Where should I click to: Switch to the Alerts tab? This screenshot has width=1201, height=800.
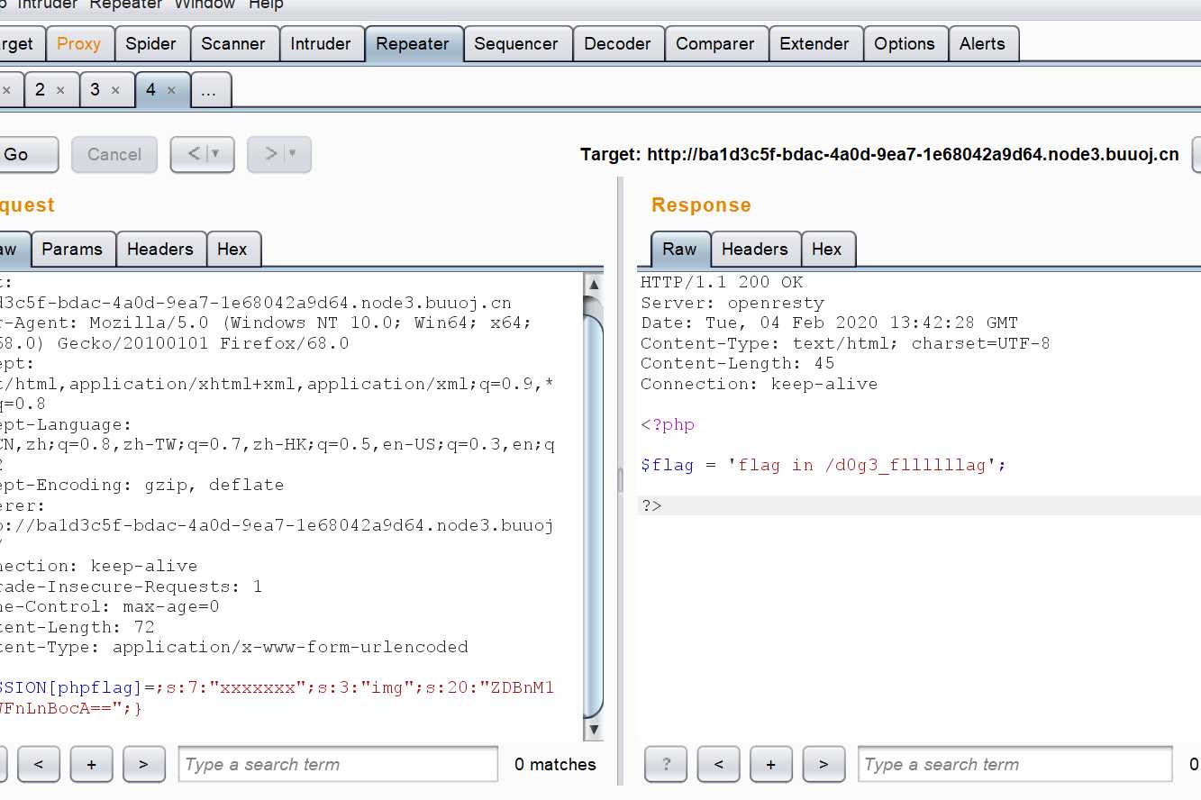(x=982, y=43)
